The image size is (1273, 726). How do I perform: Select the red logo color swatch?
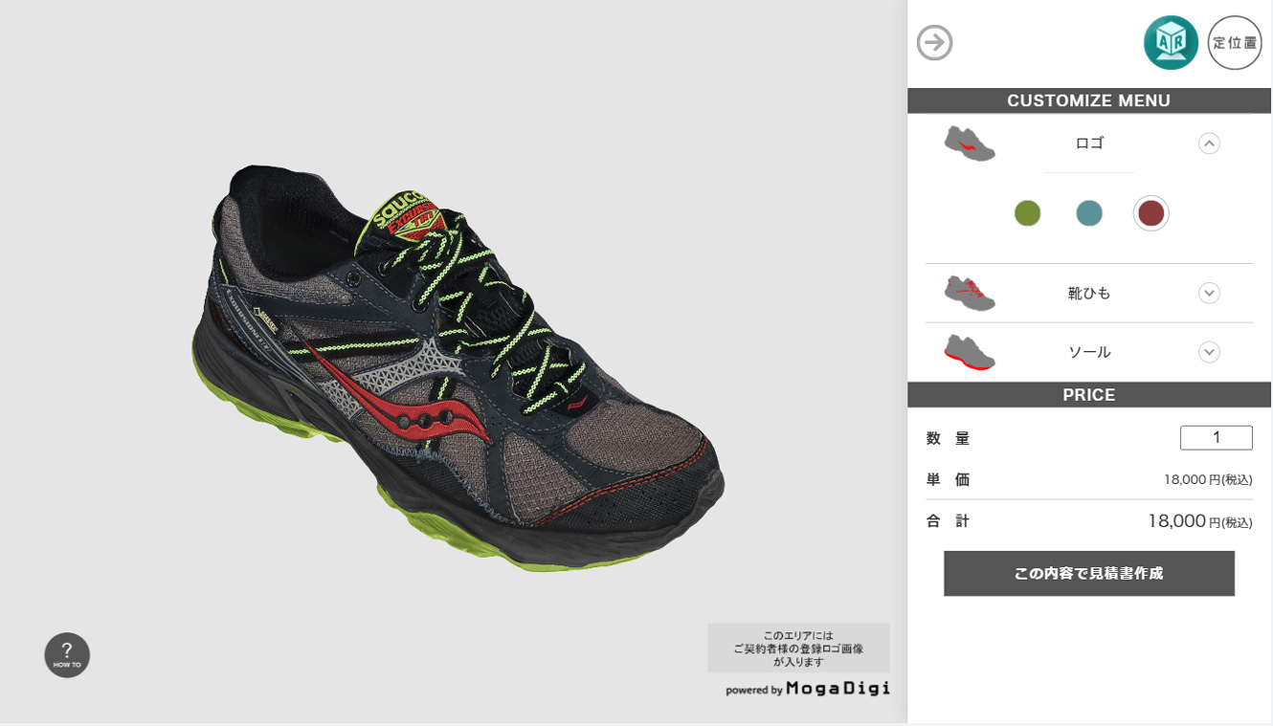pyautogui.click(x=1150, y=213)
